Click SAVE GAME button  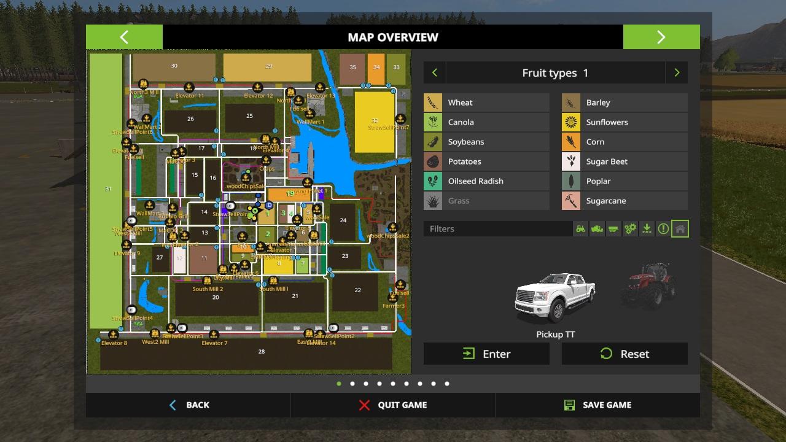(597, 405)
